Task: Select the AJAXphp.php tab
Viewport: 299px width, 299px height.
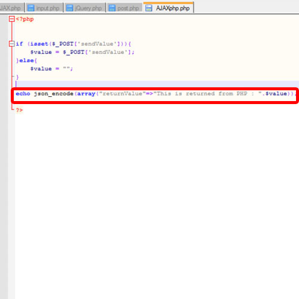Action: tap(169, 8)
